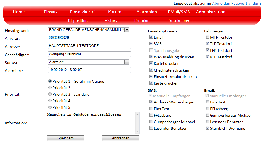Deselect SMS recipient Andreas Wintersberger

[151, 102]
